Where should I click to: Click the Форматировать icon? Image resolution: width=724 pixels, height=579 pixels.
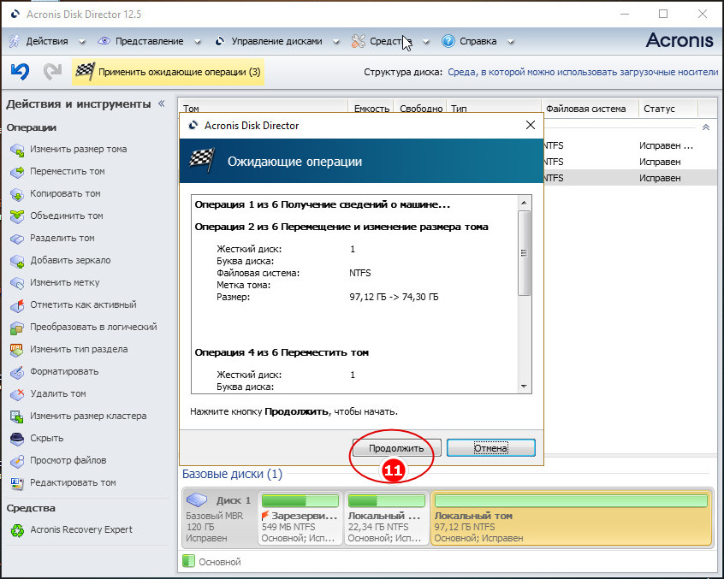(17, 372)
